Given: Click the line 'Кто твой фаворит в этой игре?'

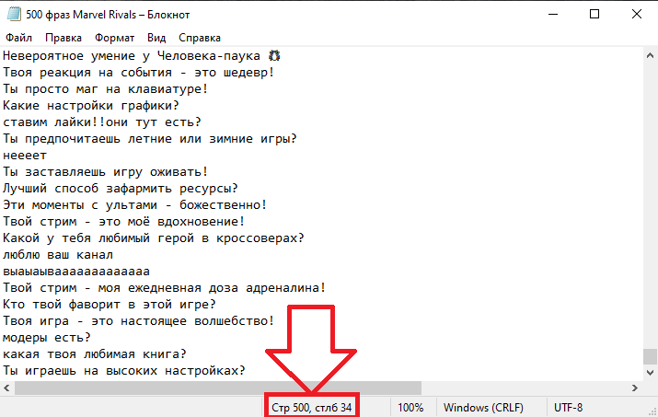Looking at the screenshot, I should pyautogui.click(x=110, y=305).
